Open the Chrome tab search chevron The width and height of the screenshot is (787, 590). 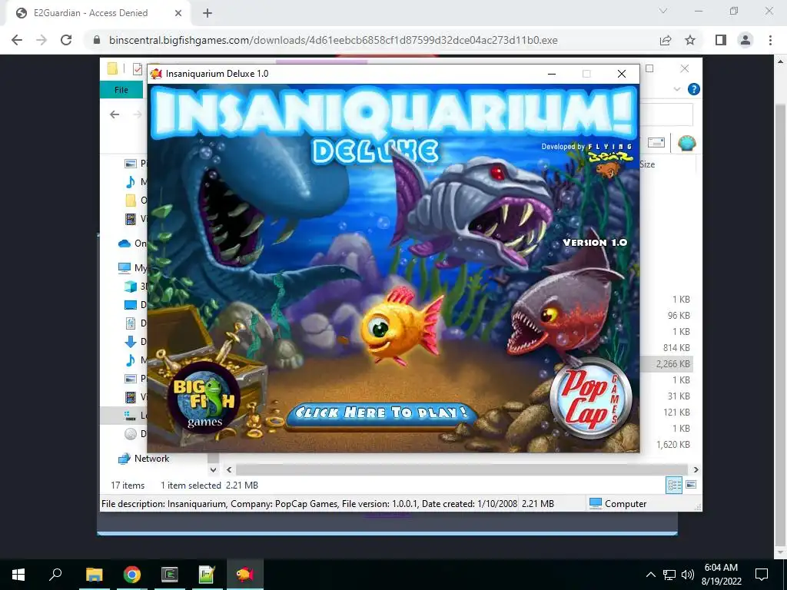point(663,11)
